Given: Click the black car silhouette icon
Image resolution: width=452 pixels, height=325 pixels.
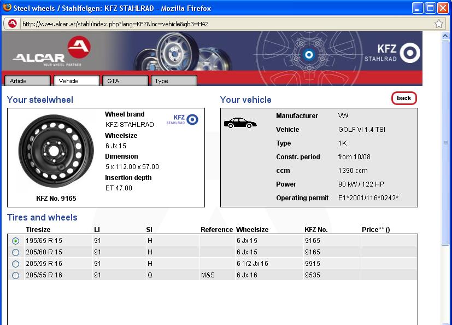Looking at the screenshot, I should click(x=240, y=123).
